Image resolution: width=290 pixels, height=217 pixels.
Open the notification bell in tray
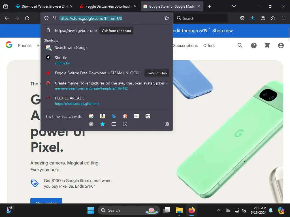click(271, 210)
